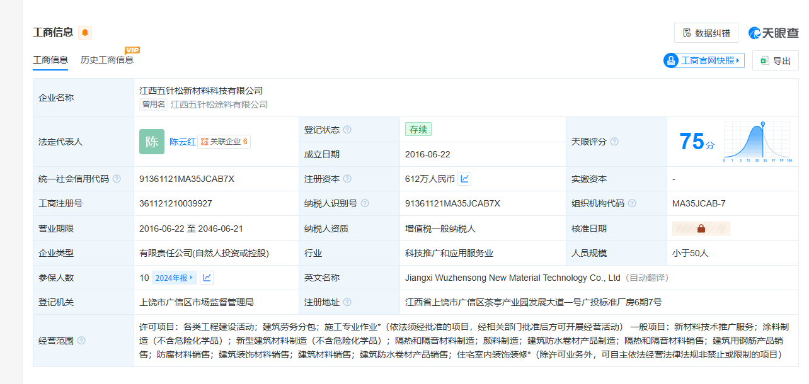This screenshot has width=809, height=384.
Task: Open legal representative 陈云红 link
Action: click(x=183, y=142)
